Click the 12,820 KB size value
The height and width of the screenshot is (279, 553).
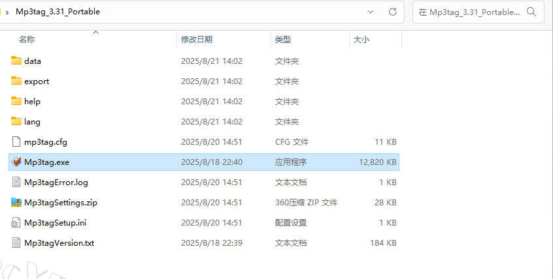coord(378,162)
